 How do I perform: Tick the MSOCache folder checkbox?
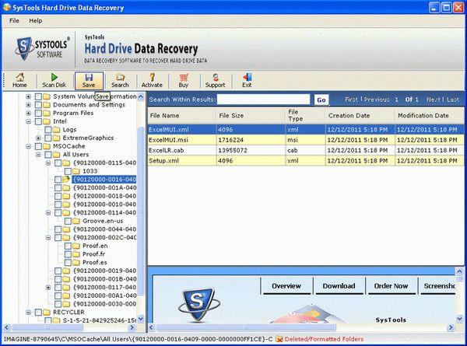[39, 145]
